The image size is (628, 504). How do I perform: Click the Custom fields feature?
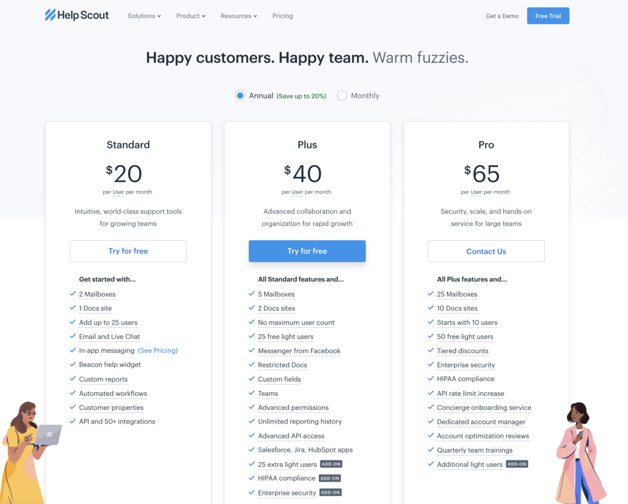[280, 379]
